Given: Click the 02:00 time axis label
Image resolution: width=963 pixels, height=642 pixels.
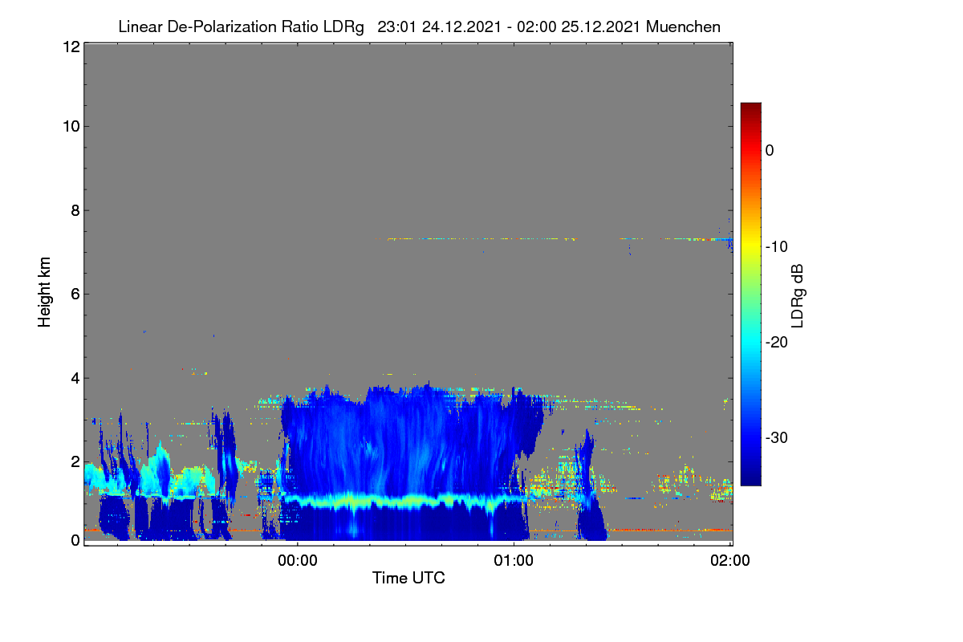Looking at the screenshot, I should click(x=730, y=562).
